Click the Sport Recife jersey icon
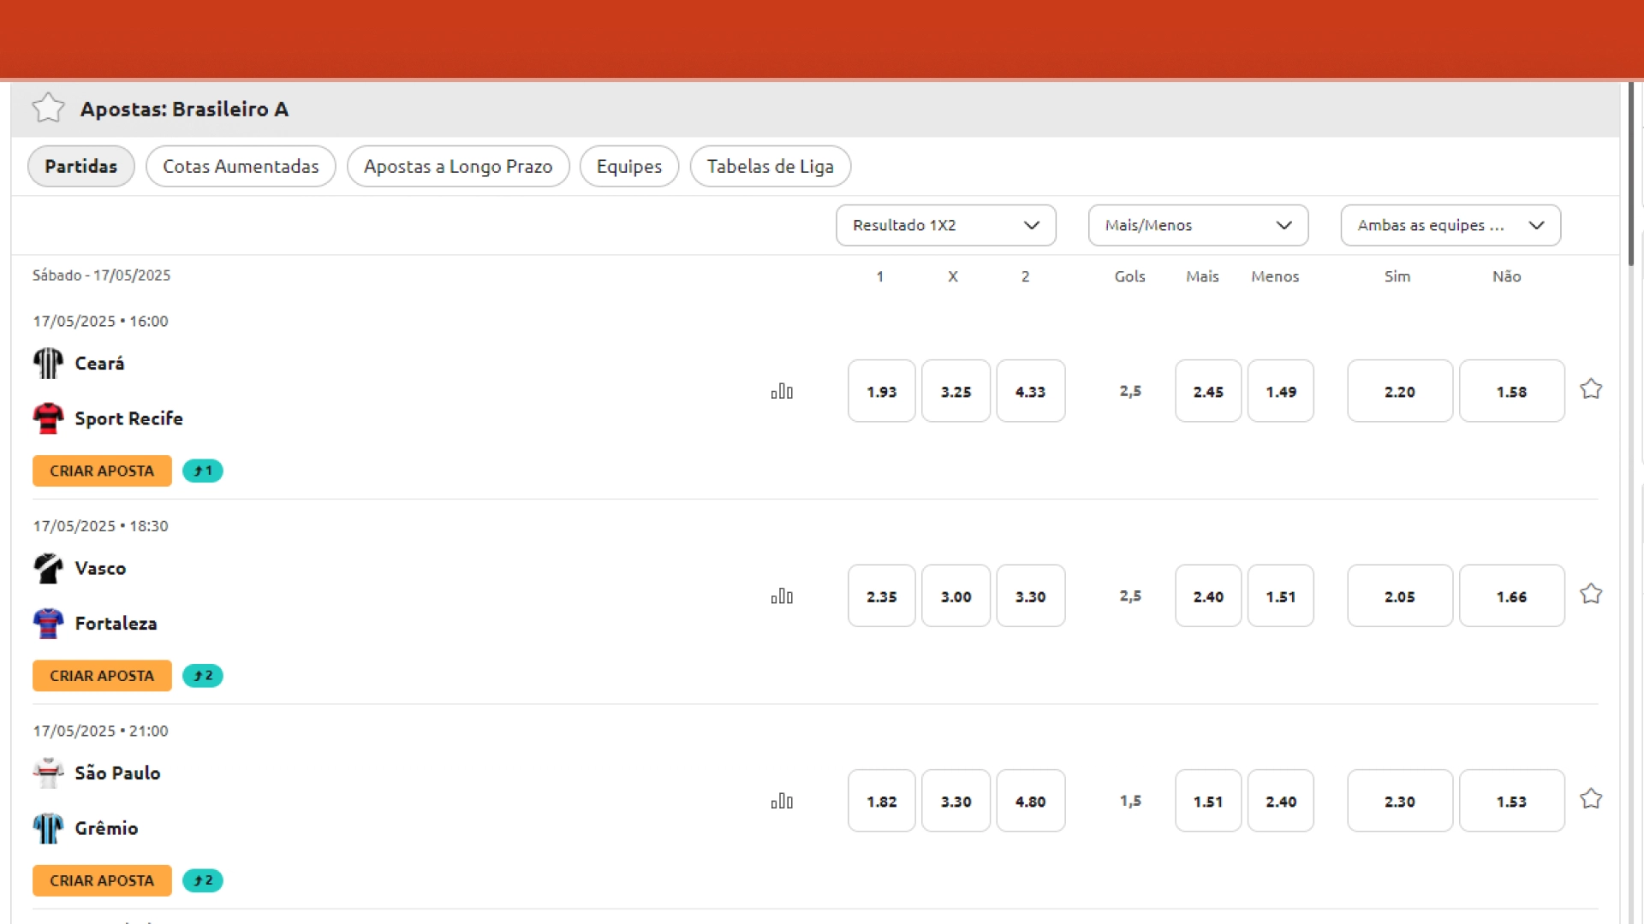1644x924 pixels. (48, 418)
